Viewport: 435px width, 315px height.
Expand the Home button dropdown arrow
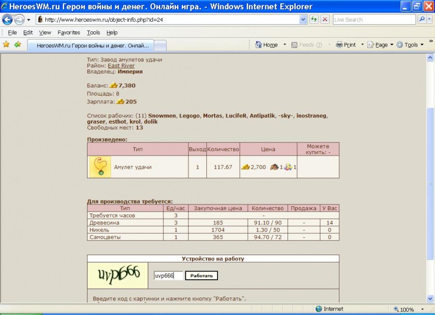click(284, 44)
